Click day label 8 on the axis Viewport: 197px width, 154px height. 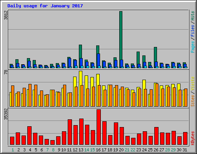click(53, 150)
